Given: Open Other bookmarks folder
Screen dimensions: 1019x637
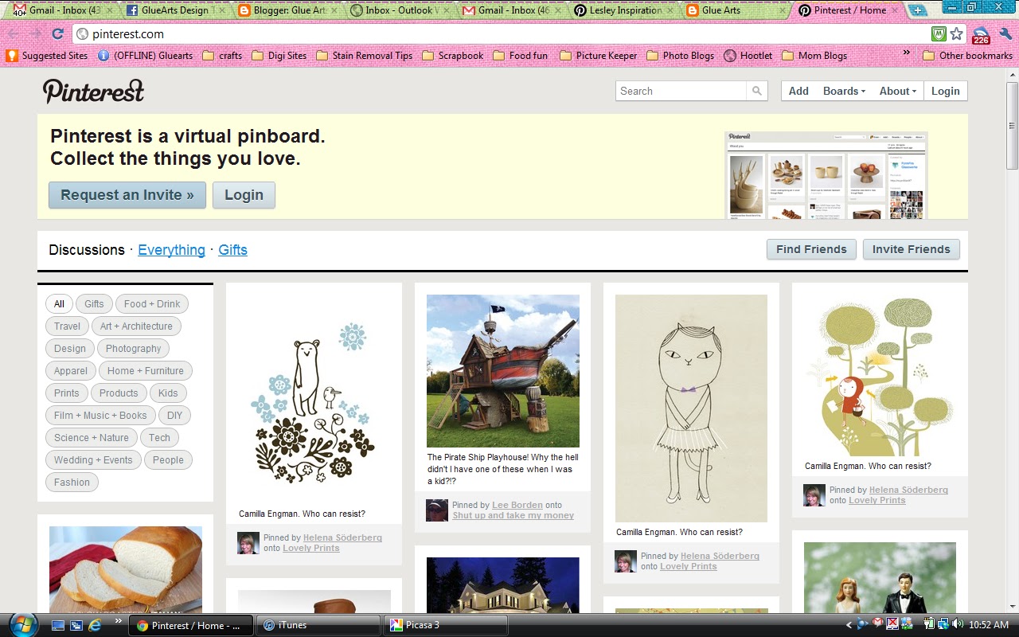Looking at the screenshot, I should (x=967, y=56).
